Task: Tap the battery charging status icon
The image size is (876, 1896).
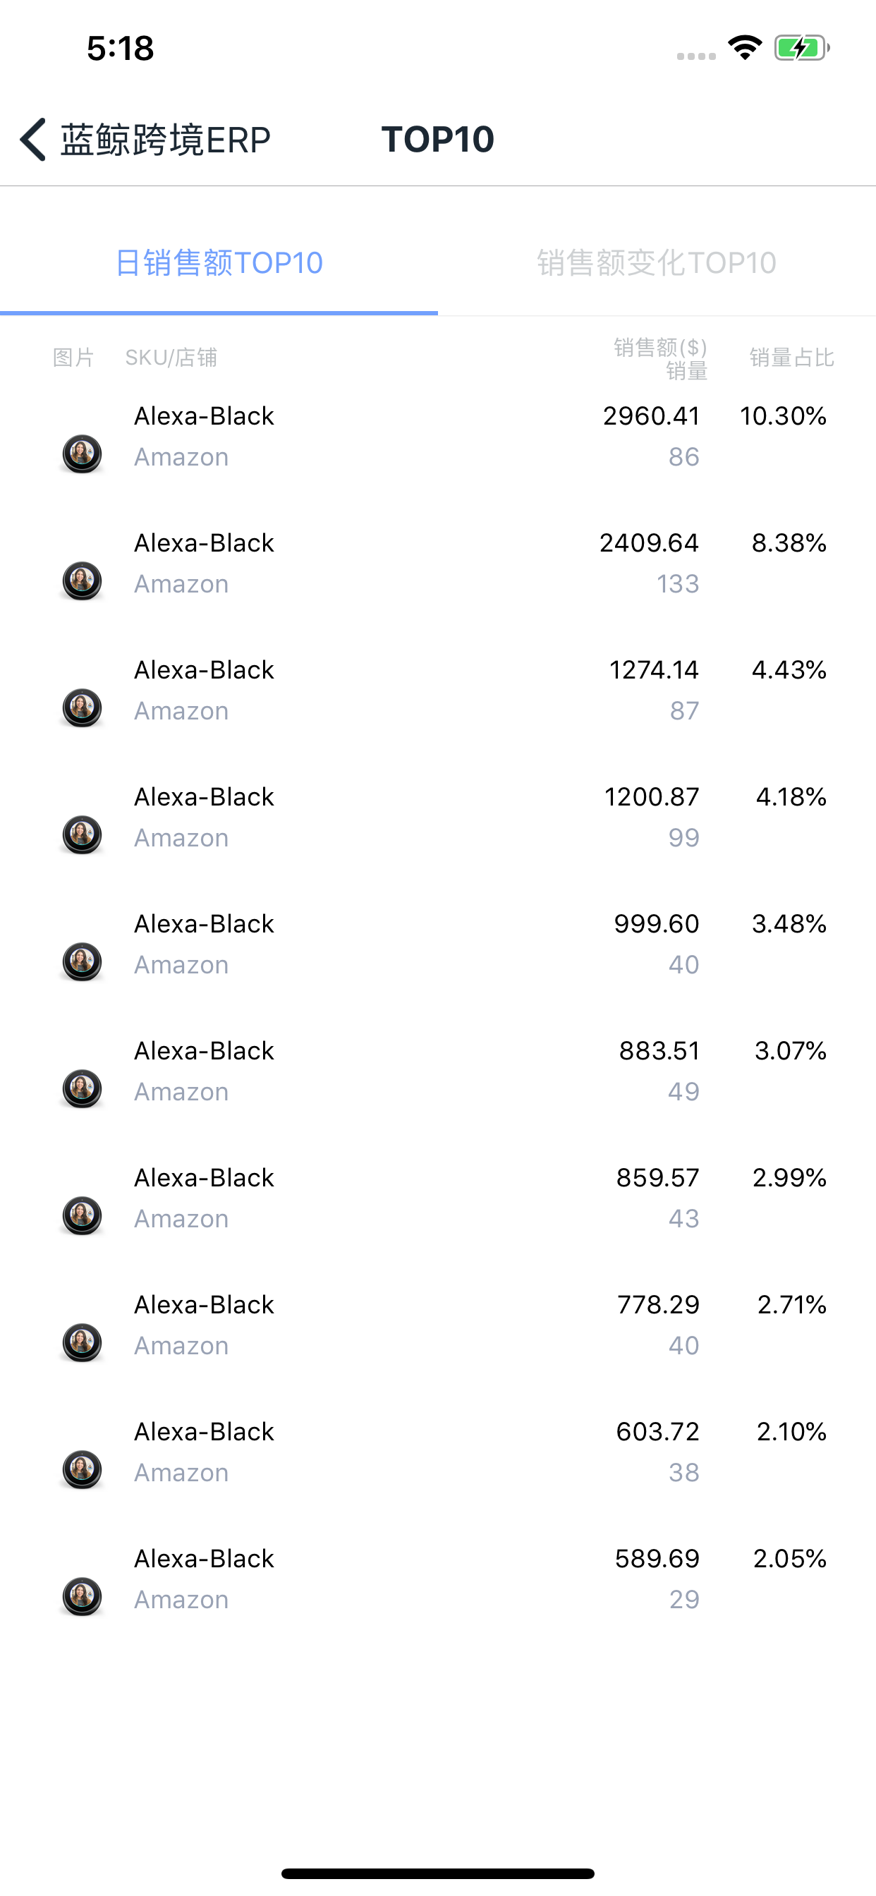Action: (x=802, y=49)
